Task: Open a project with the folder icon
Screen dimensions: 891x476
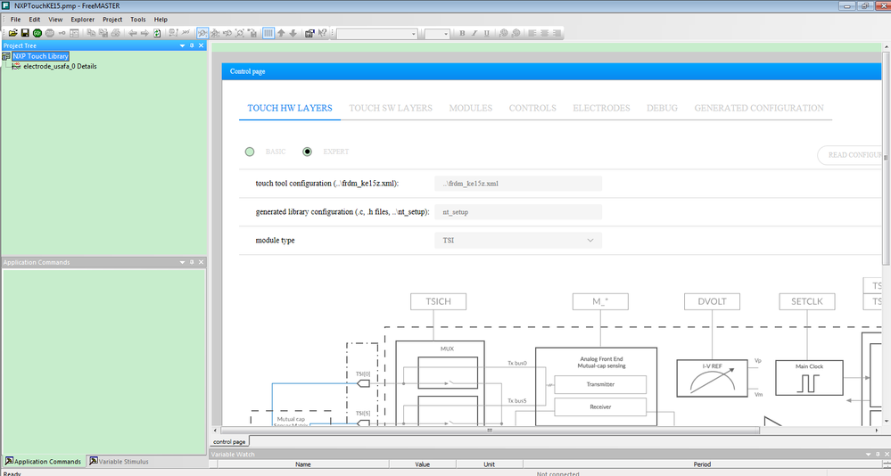Action: click(13, 33)
